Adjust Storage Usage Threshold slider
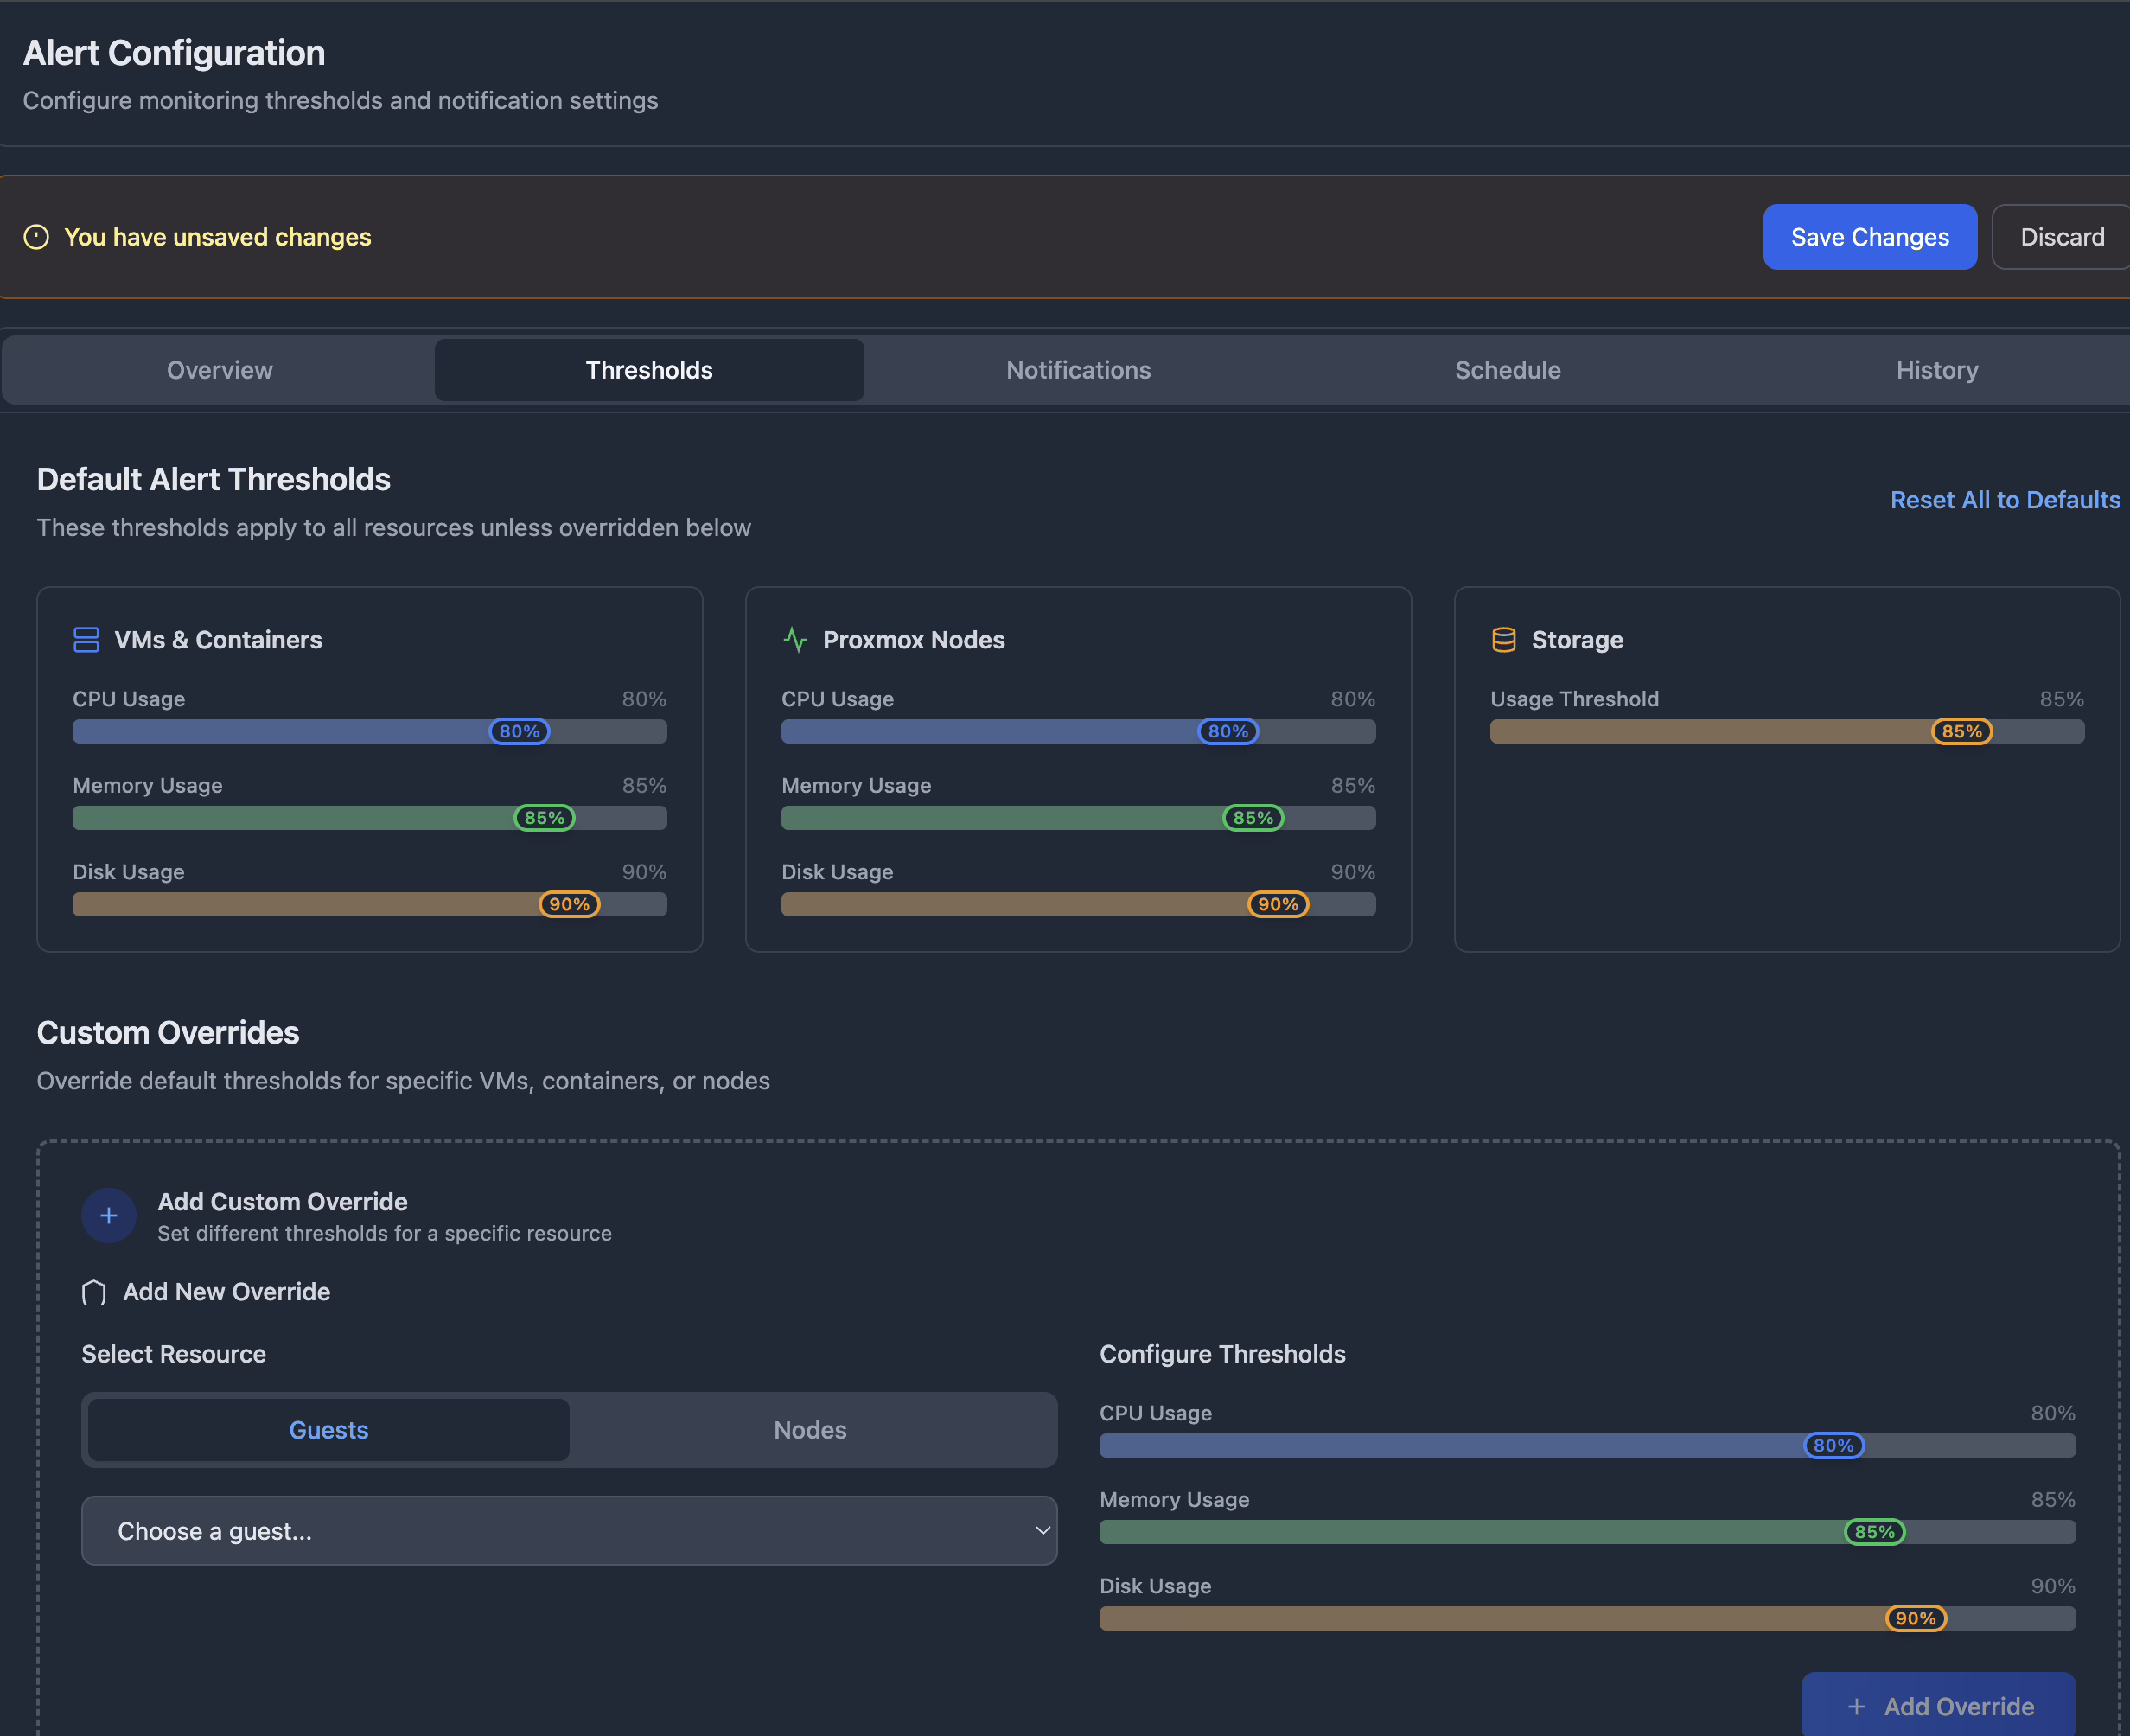The width and height of the screenshot is (2130, 1736). 1787,731
